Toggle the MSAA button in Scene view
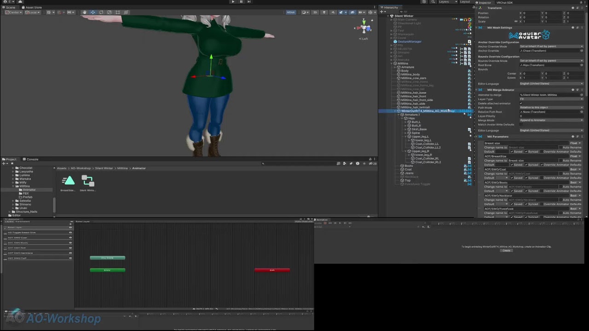Viewport: 589px width, 331px height. point(291,12)
